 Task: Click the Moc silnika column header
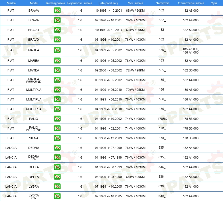(135, 3)
